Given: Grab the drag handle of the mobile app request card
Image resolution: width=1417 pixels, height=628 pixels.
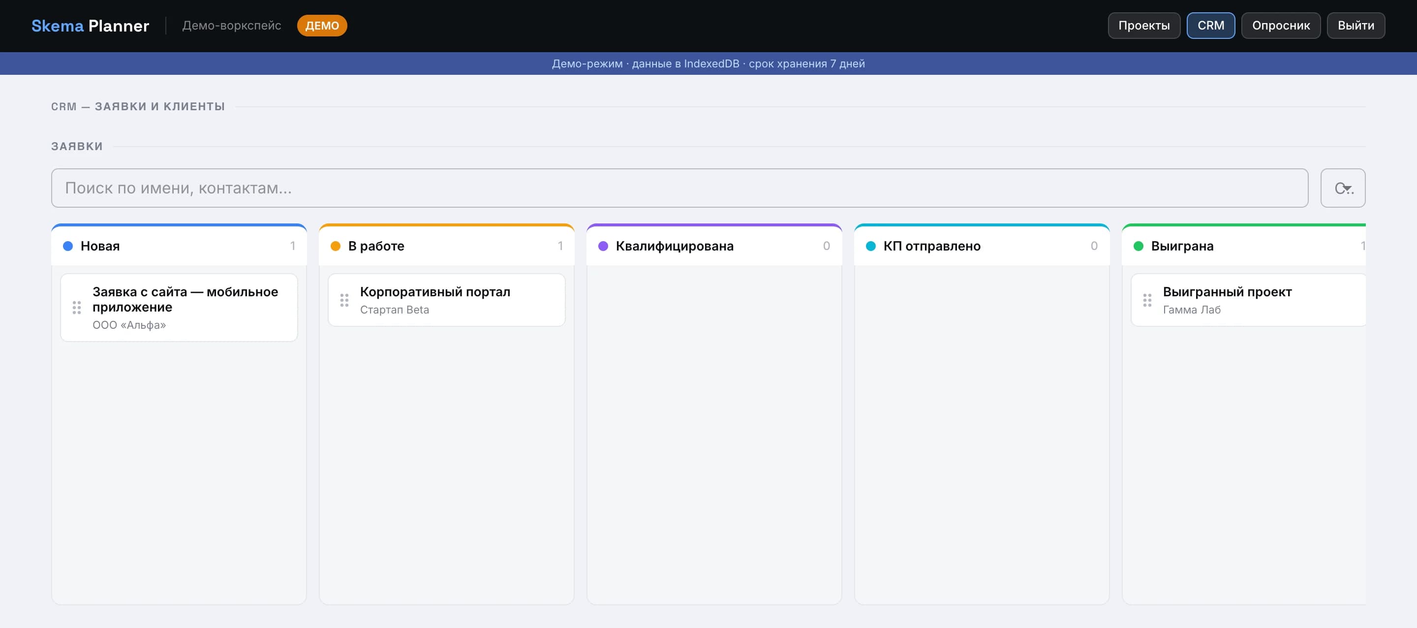Looking at the screenshot, I should (76, 308).
